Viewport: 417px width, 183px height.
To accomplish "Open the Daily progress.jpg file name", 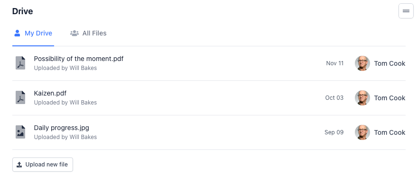I will coord(61,128).
